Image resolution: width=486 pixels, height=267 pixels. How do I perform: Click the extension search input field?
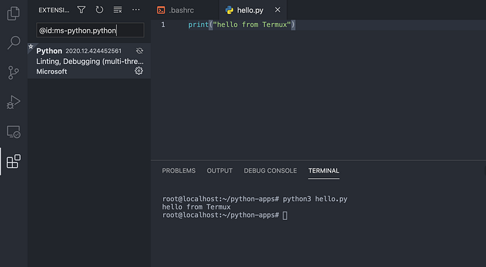tap(90, 30)
